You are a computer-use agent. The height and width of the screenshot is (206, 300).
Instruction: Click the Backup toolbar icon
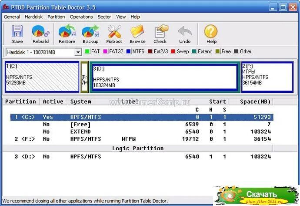pyautogui.click(x=90, y=34)
